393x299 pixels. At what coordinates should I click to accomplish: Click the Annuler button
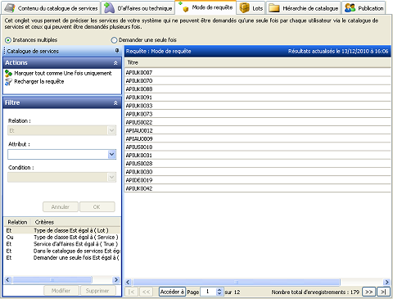coord(61,206)
